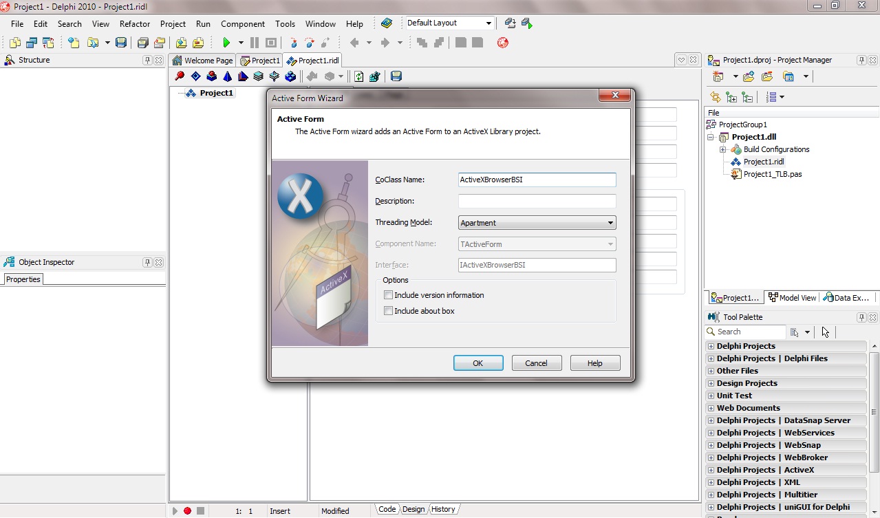This screenshot has height=518, width=880.
Task: Open the Component menu
Action: point(243,24)
